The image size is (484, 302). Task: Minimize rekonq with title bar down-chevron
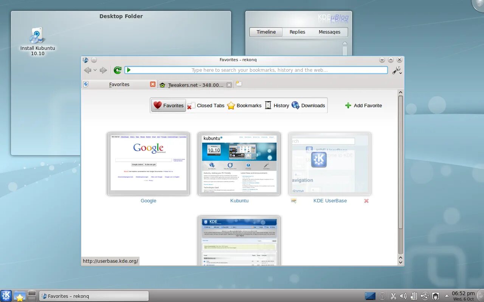pos(382,60)
